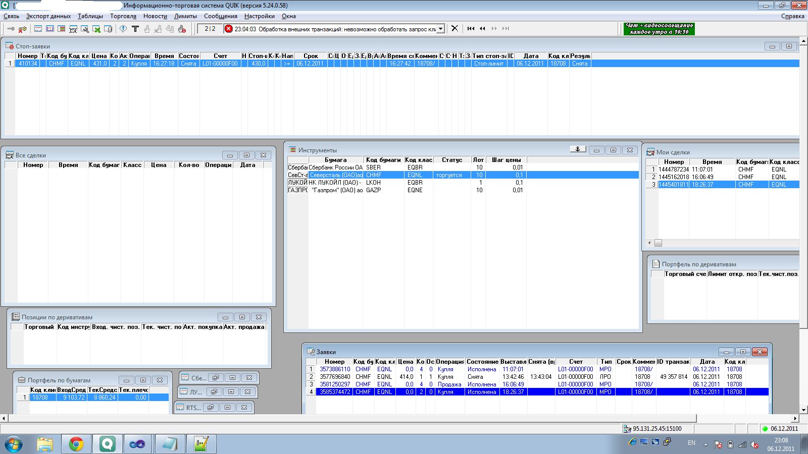This screenshot has height=454, width=808.
Task: Click the anchor icon in Инструменты window
Action: [578, 149]
